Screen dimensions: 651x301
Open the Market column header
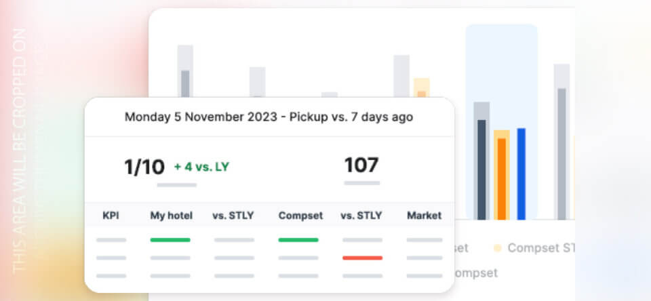tap(424, 216)
